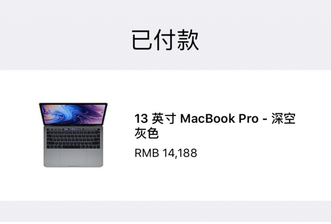Click the laptop display in product image

coord(73,114)
